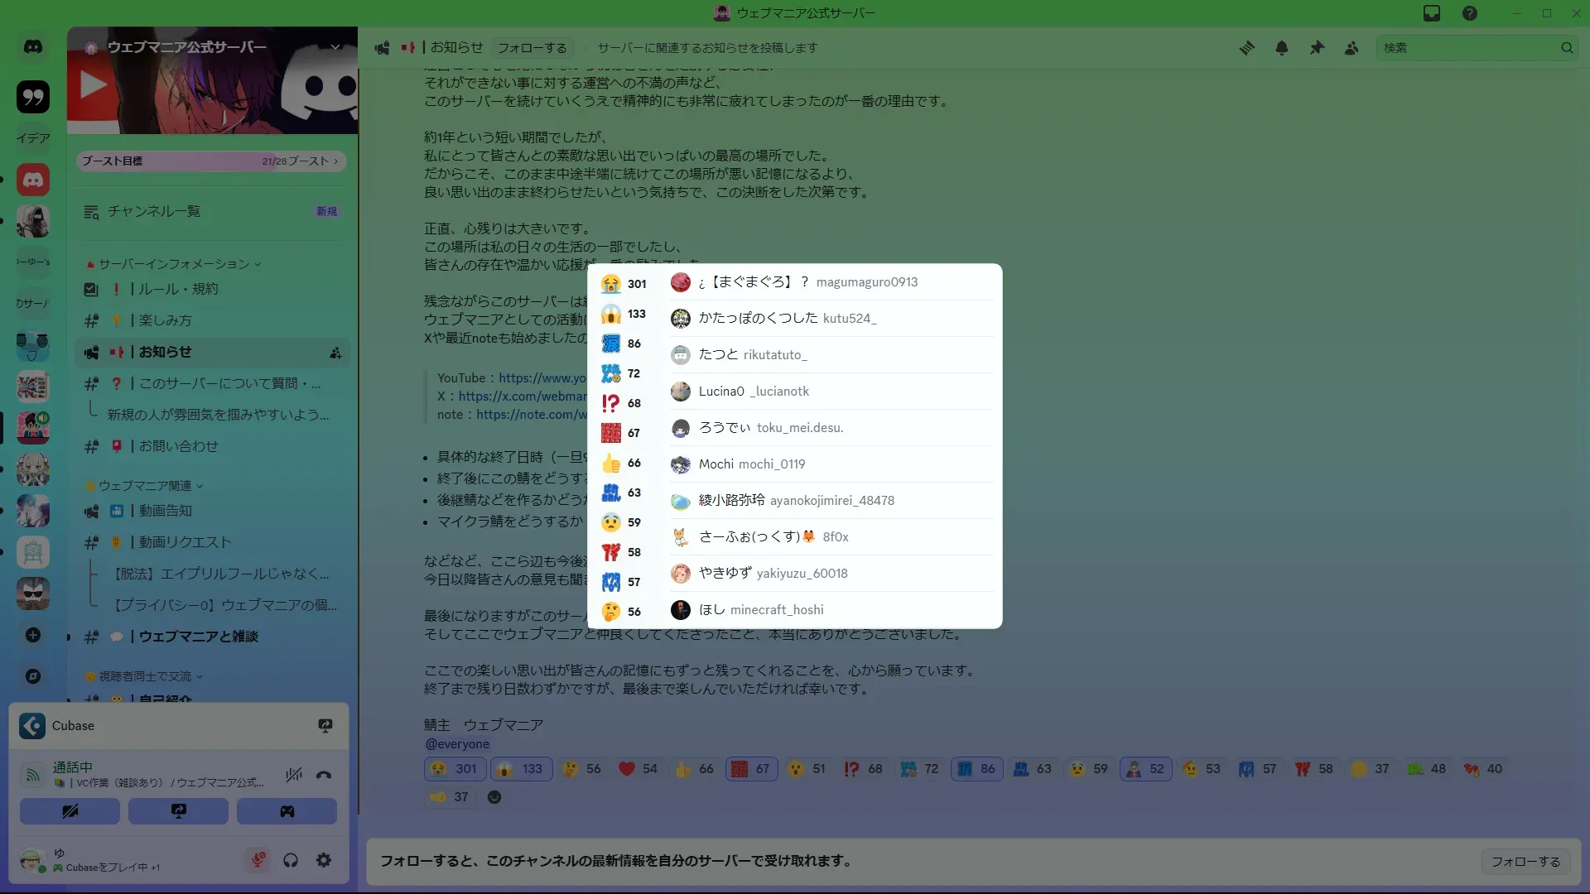Image resolution: width=1590 pixels, height=894 pixels.
Task: Click the Help question mark icon
Action: tap(1469, 13)
